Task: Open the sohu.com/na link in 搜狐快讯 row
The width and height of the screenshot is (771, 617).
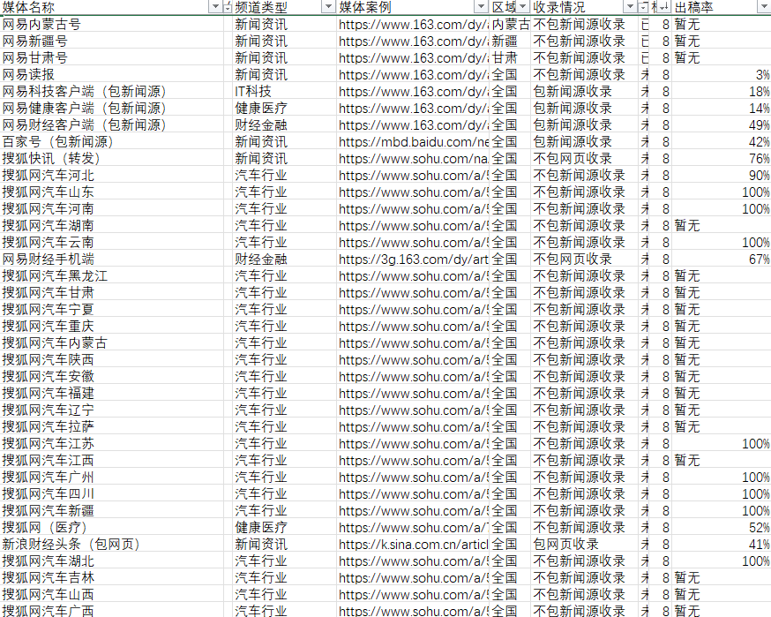Action: pos(413,158)
